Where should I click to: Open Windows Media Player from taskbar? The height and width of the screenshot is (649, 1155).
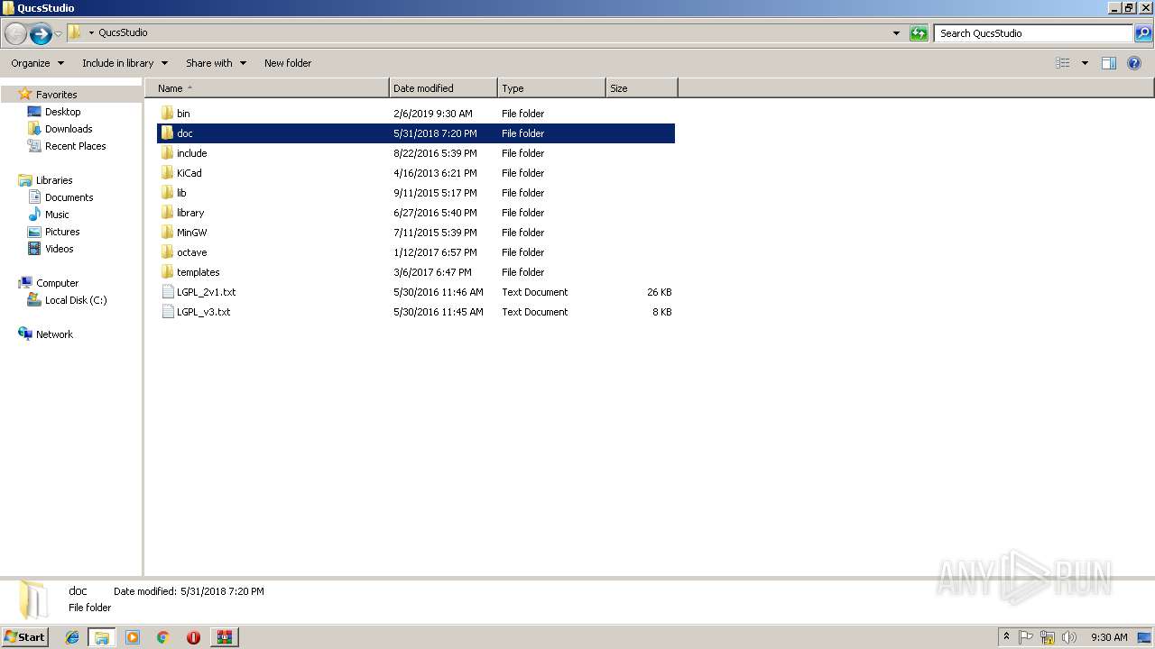click(x=133, y=637)
